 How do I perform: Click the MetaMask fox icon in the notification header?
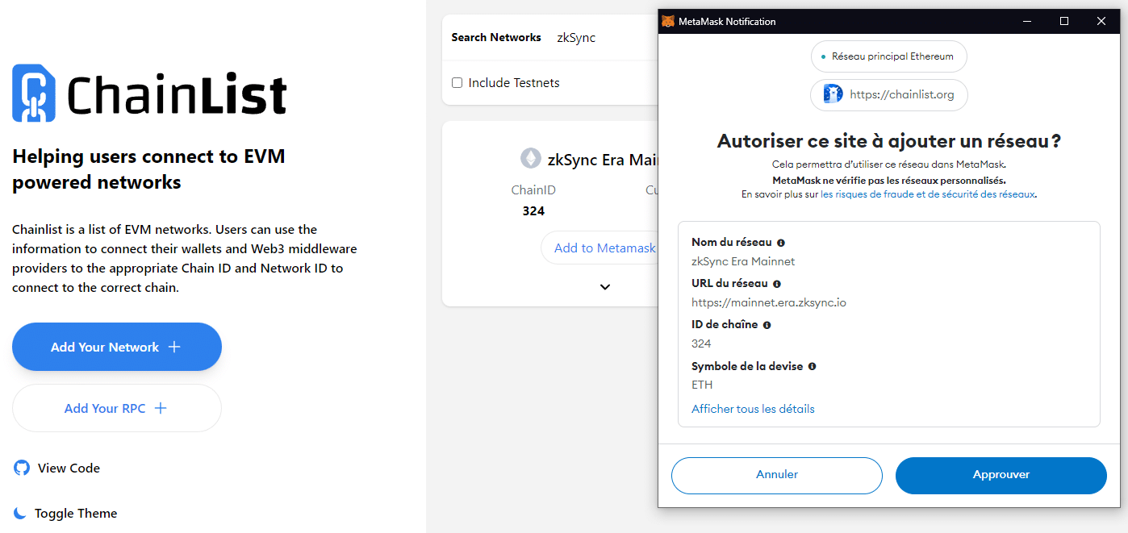[x=666, y=21]
